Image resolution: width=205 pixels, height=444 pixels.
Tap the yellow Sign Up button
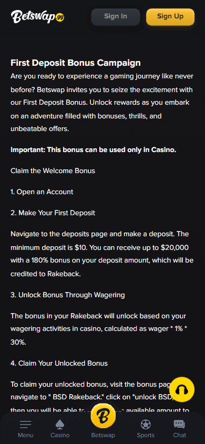tap(170, 17)
